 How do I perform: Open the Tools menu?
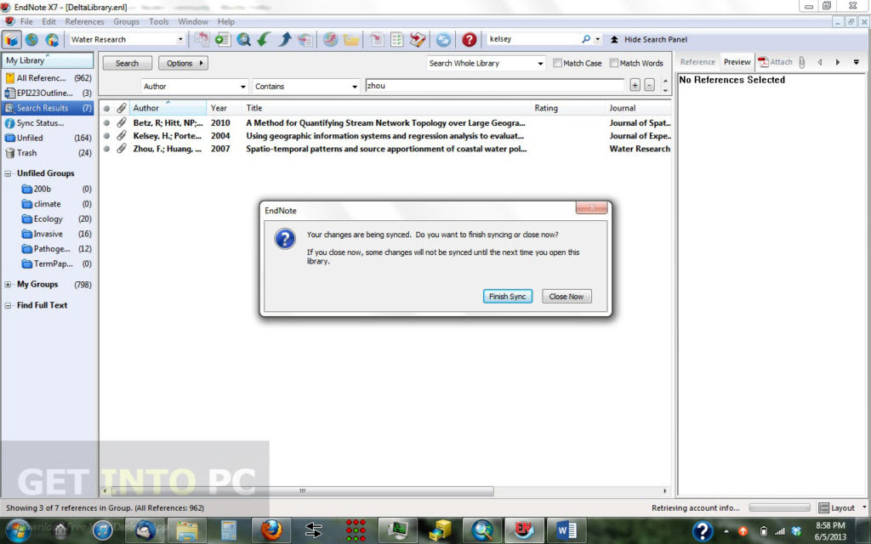[158, 21]
